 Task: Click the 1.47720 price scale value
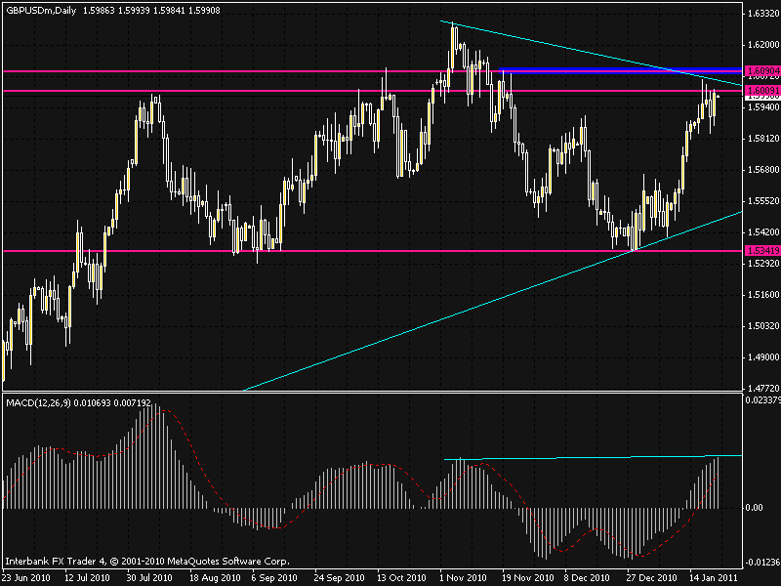coord(761,388)
